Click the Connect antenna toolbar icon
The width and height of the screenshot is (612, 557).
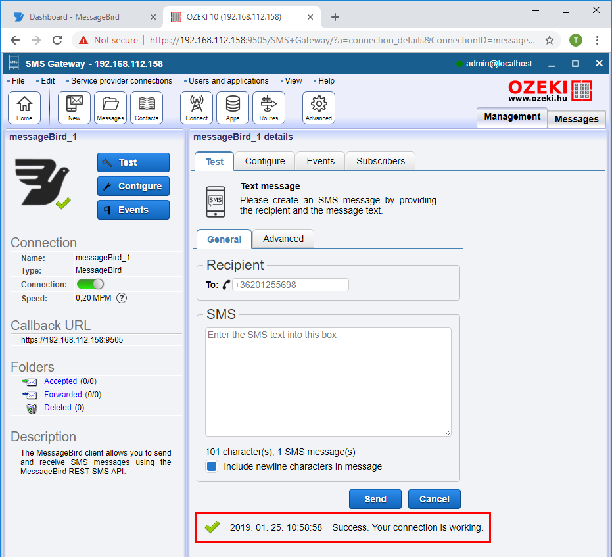(x=197, y=108)
